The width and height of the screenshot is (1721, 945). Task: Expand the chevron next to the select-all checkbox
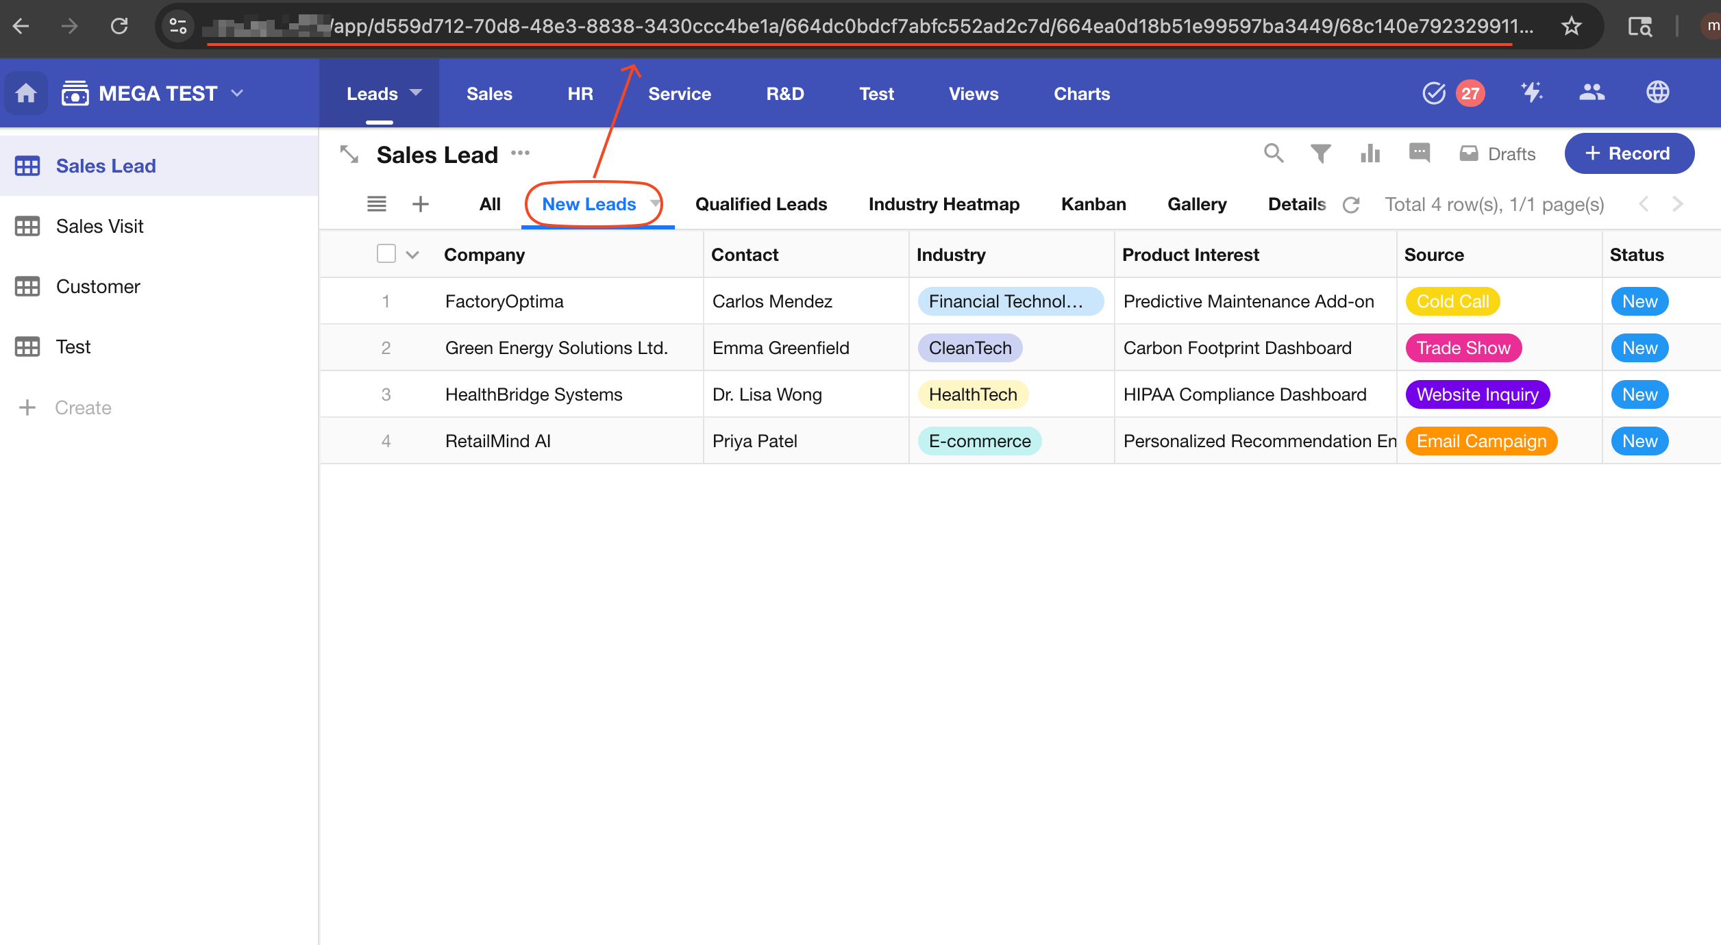(x=412, y=255)
